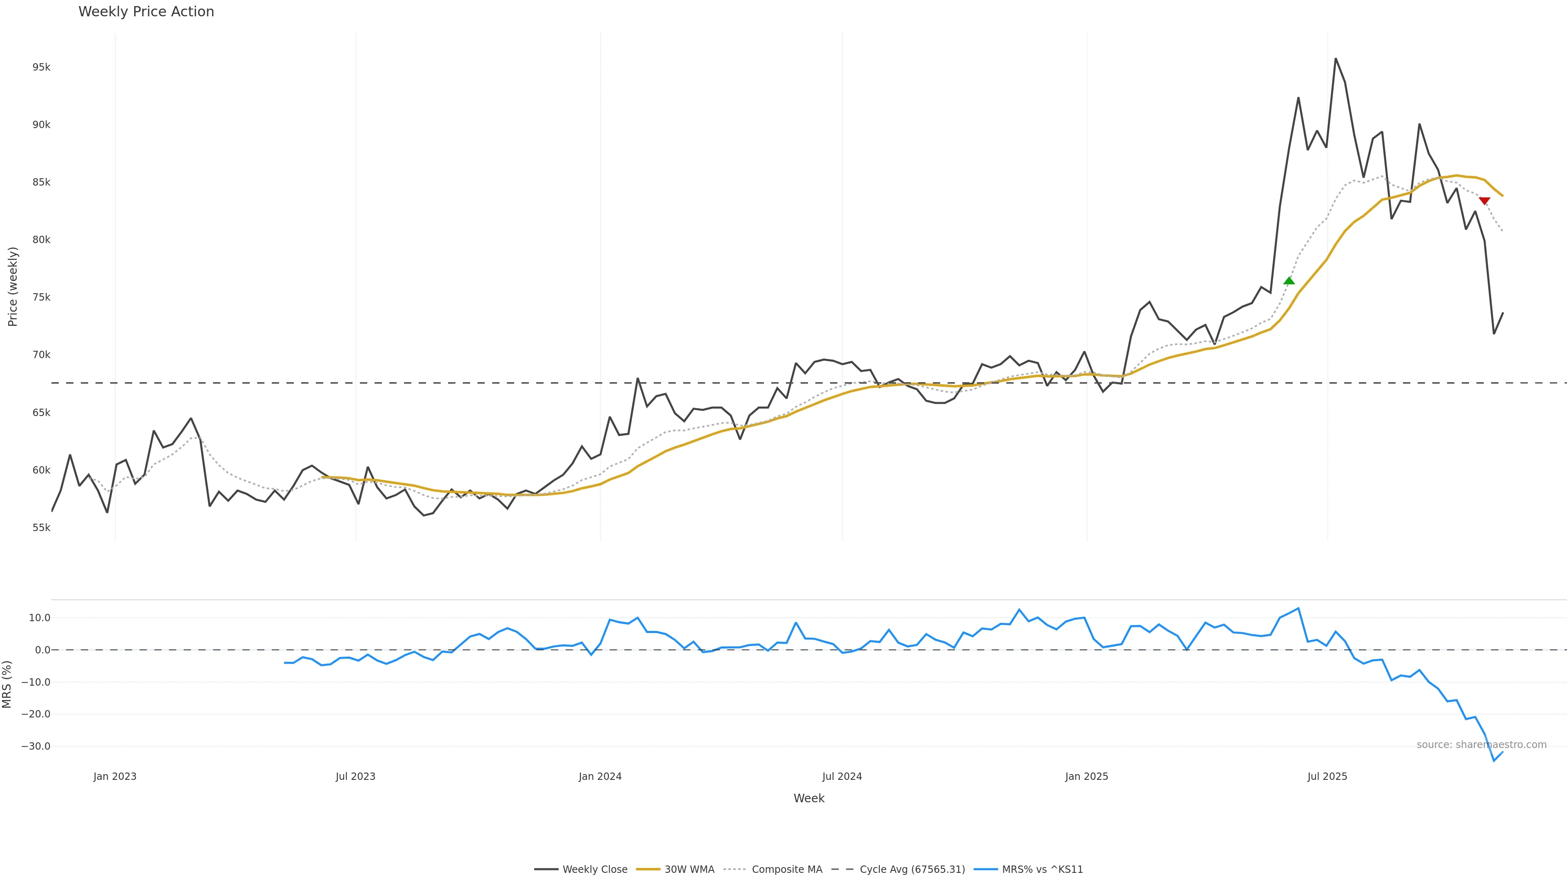Viewport: 1567px width, 881px height.
Task: Click the green upward triangle buy marker
Action: click(x=1289, y=280)
